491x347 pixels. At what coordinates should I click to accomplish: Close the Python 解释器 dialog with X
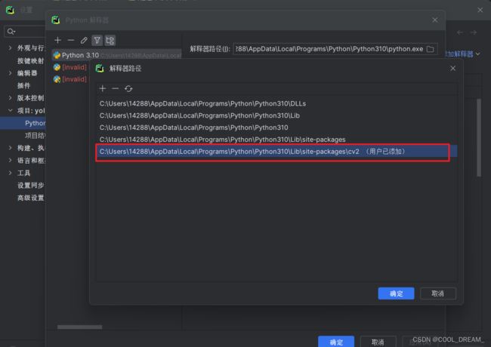(x=435, y=20)
